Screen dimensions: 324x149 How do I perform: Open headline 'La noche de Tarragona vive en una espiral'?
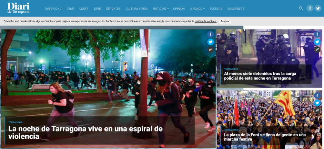pyautogui.click(x=85, y=132)
